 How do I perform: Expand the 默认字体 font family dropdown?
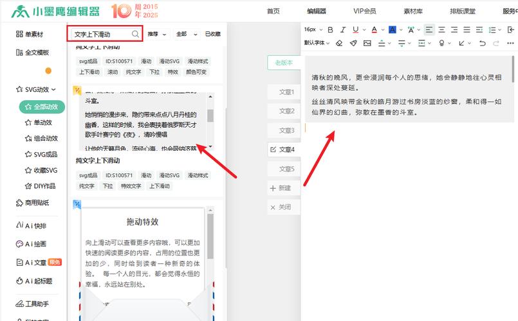[x=317, y=43]
